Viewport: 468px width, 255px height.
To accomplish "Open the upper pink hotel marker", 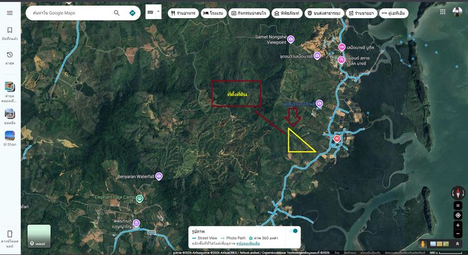I will tap(342, 47).
